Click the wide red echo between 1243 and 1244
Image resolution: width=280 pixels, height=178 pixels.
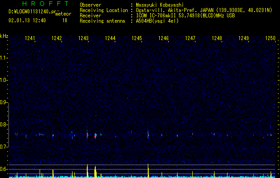point(95,136)
